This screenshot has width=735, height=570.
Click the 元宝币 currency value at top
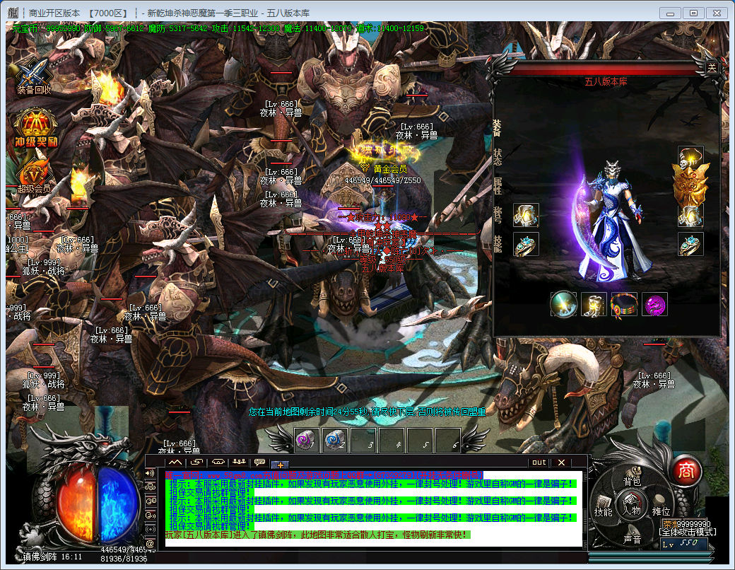click(46, 28)
